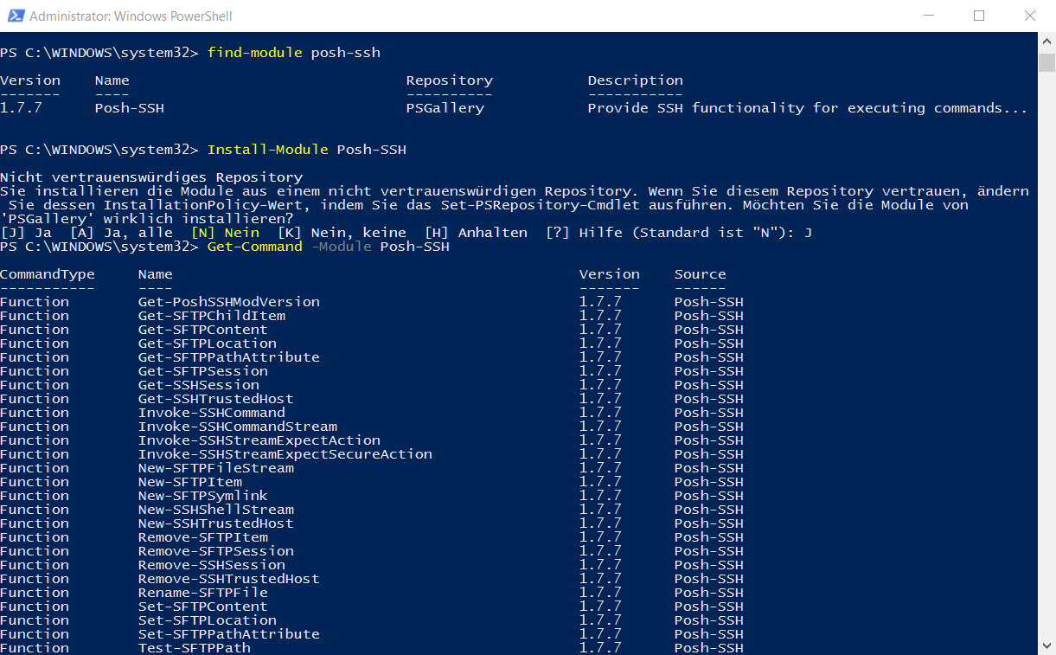
Task: Click Get-SFTPLocation function name
Action: 208,344
